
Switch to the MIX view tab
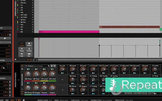(7, 100)
